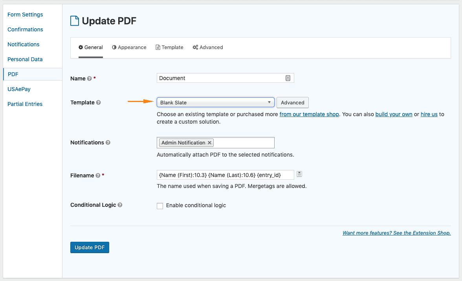Open Confirmations in the sidebar
The height and width of the screenshot is (281, 462).
(25, 29)
